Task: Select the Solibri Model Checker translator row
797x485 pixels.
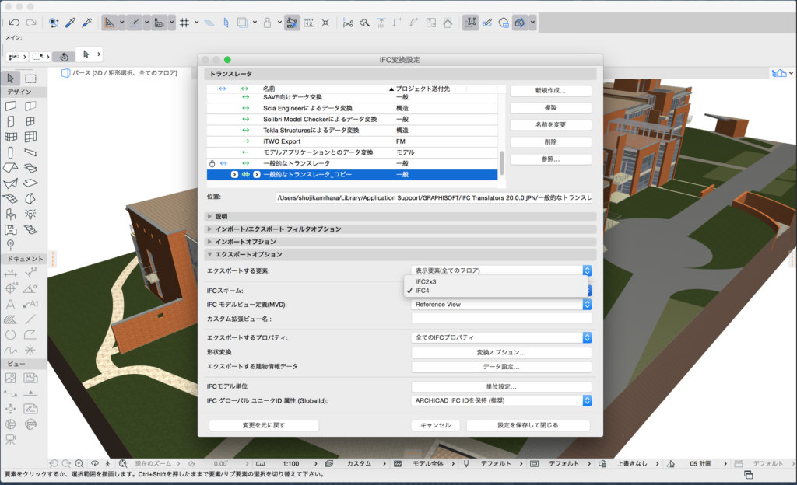Action: coord(353,119)
